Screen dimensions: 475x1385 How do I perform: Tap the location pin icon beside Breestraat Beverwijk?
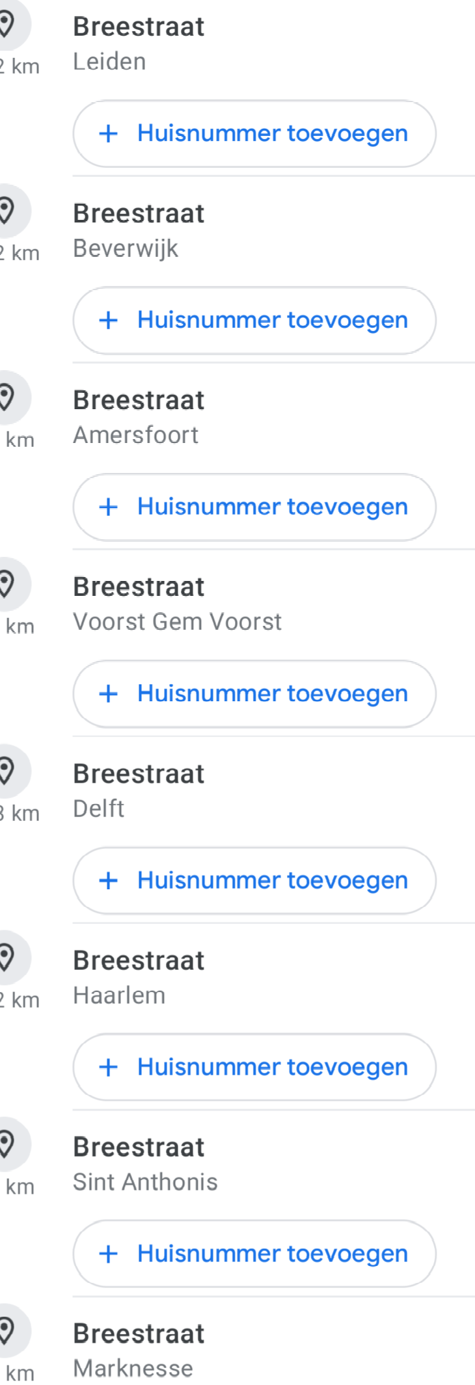pos(7,211)
